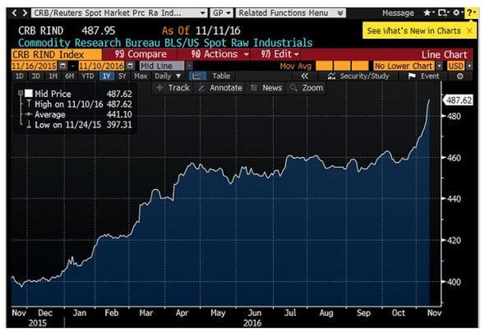
Task: Select the 1D range
Action: coord(19,76)
